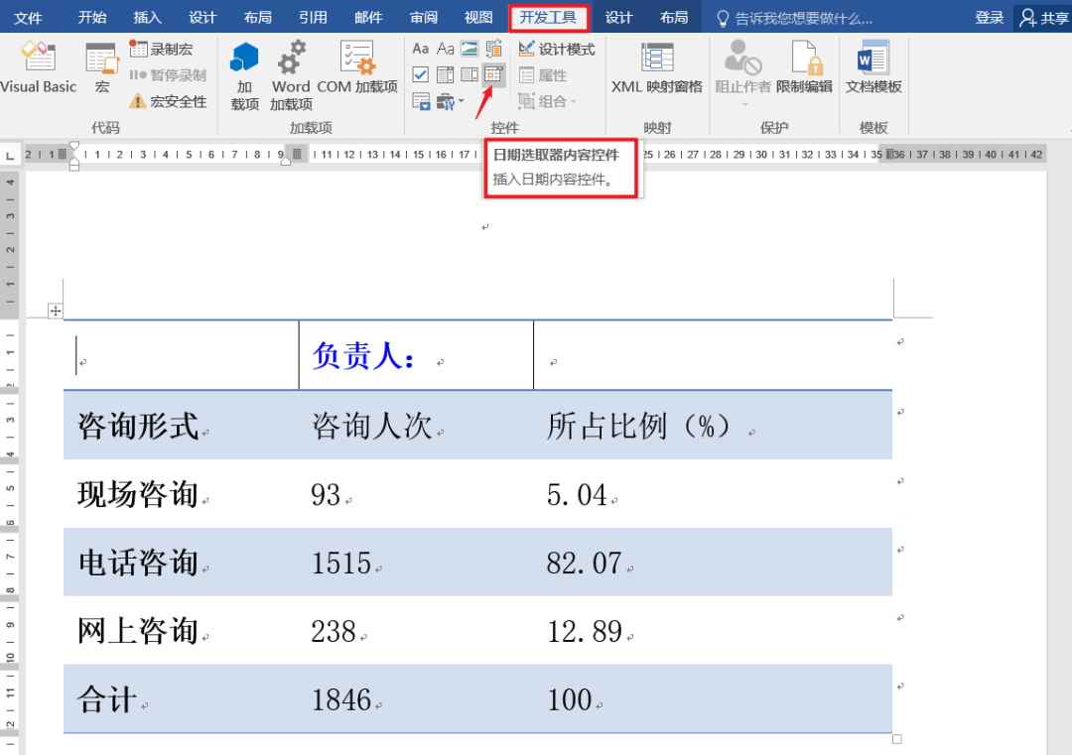Image resolution: width=1072 pixels, height=755 pixels.
Task: Open the 文件 menu tab
Action: click(28, 17)
